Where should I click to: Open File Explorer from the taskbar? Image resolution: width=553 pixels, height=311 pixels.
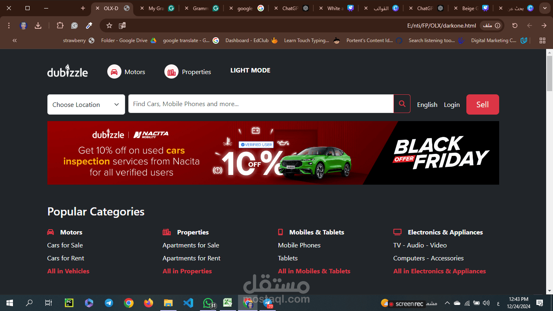(x=168, y=302)
